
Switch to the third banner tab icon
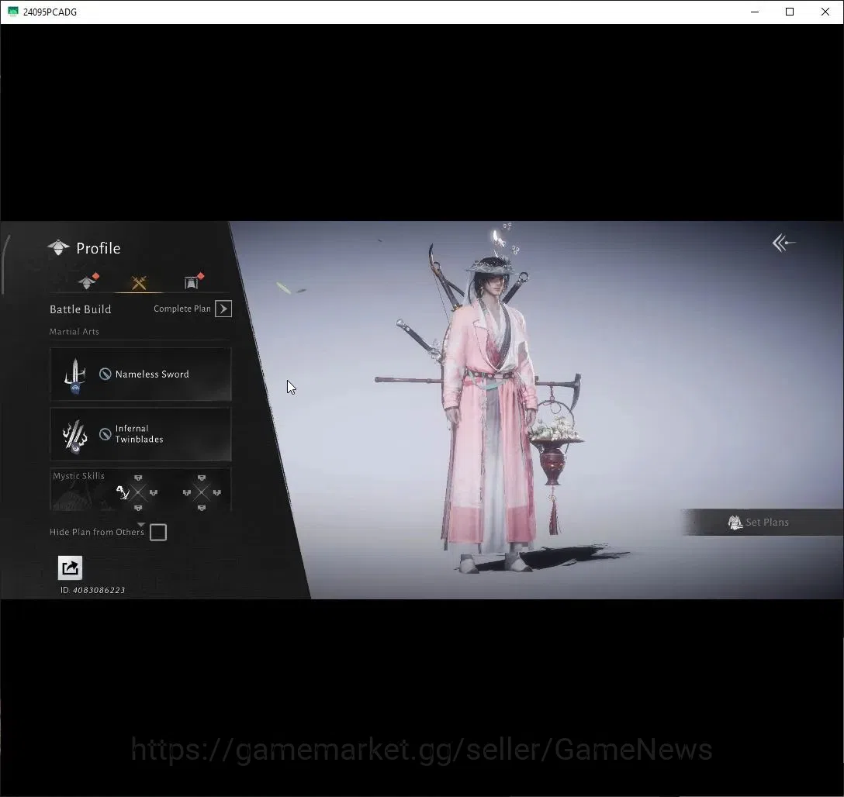192,281
